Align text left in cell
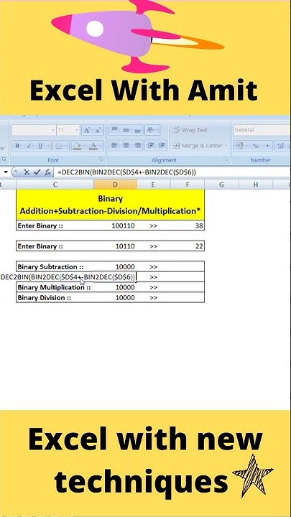 [114, 145]
